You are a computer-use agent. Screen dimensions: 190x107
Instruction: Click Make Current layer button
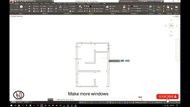coord(99,9)
